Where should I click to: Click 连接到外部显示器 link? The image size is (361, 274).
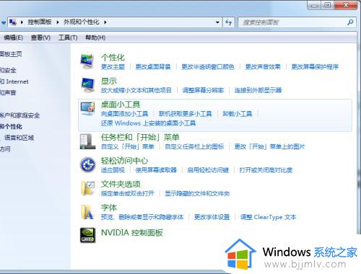click(258, 90)
